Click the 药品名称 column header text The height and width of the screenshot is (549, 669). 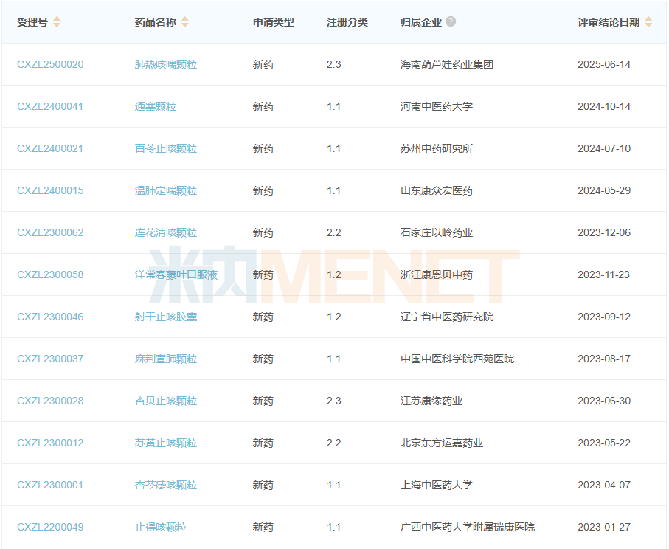pyautogui.click(x=156, y=22)
